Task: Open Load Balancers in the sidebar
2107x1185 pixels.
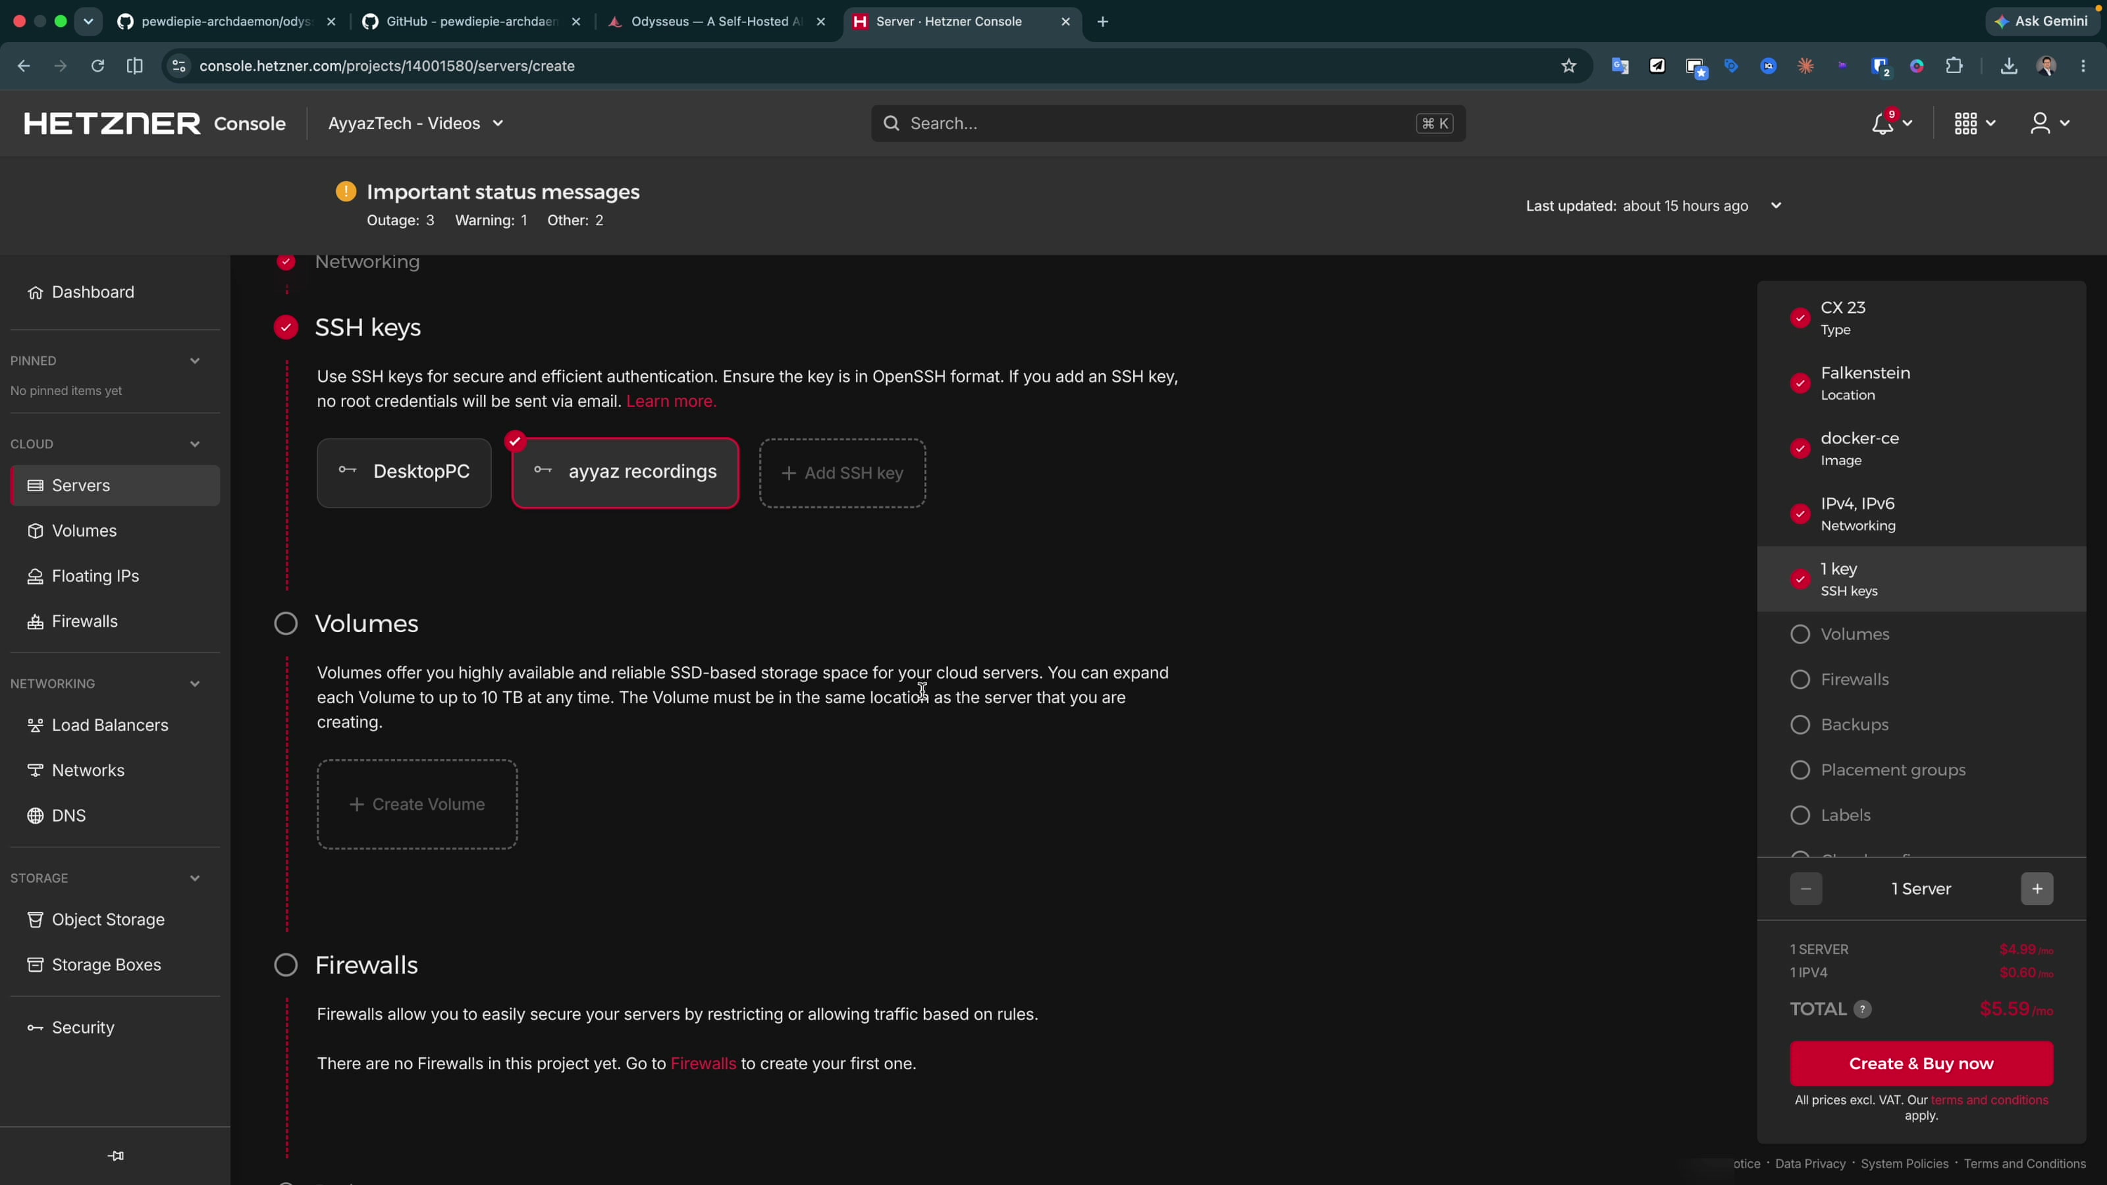Action: 115,725
